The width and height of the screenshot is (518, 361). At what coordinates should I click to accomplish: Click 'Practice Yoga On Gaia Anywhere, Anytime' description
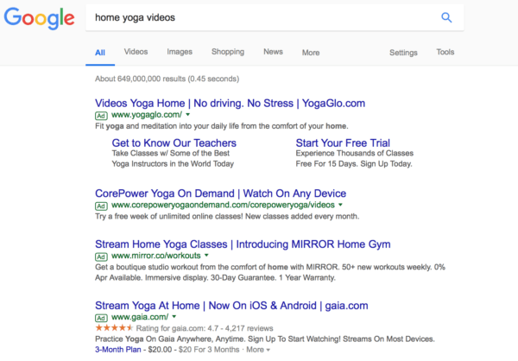pyautogui.click(x=265, y=339)
